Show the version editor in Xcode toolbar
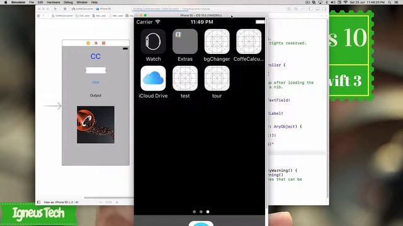 302,9
